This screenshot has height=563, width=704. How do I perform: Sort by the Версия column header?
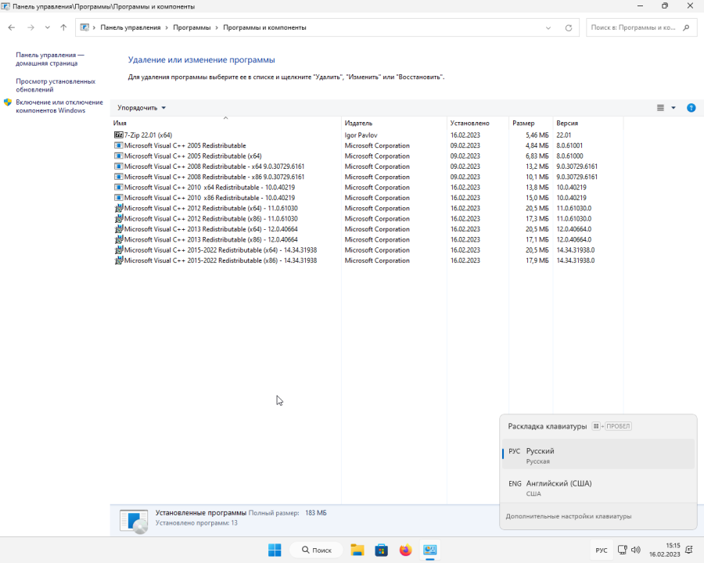click(588, 123)
